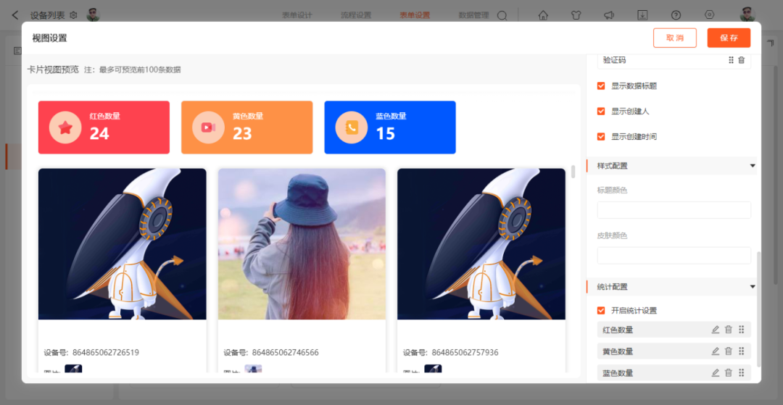783x405 pixels.
Task: Click the 验证码 field row label
Action: coord(614,60)
